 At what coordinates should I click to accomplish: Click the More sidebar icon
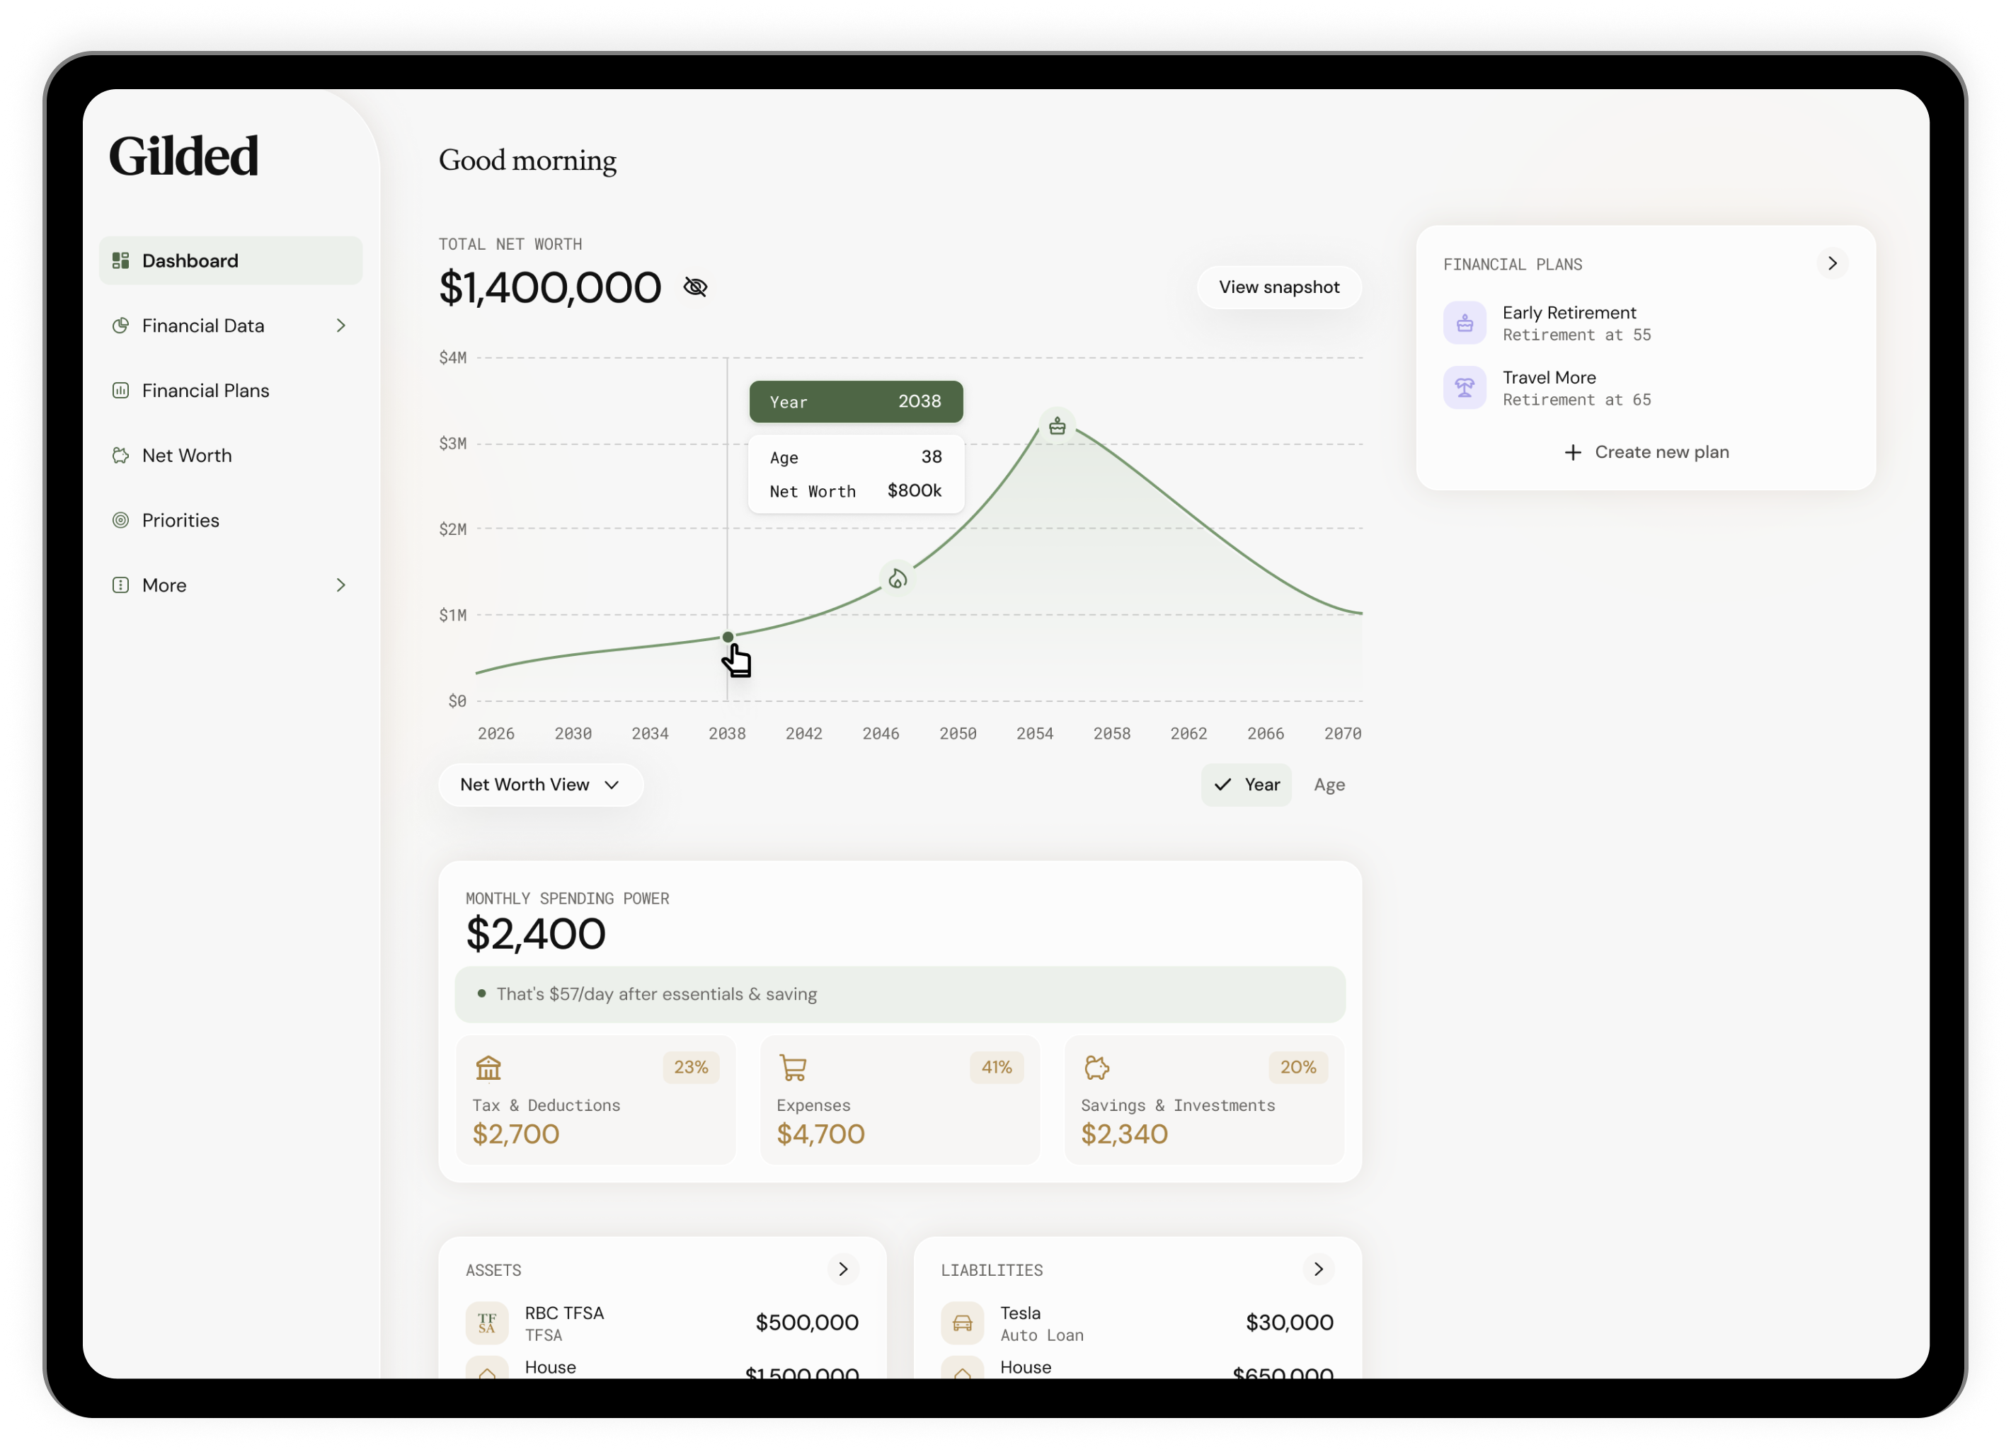tap(120, 584)
